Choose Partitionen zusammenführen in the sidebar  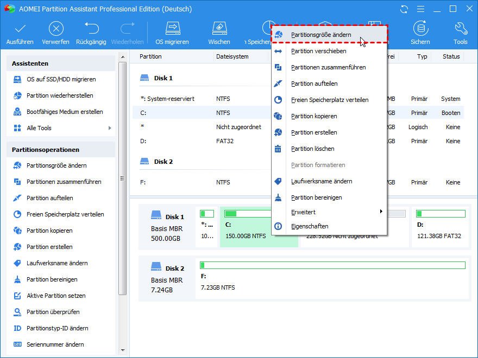[64, 182]
